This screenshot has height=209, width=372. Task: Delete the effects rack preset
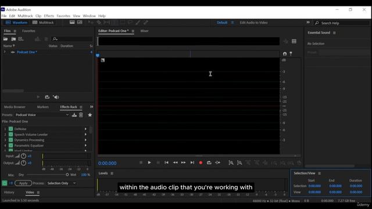(x=81, y=115)
